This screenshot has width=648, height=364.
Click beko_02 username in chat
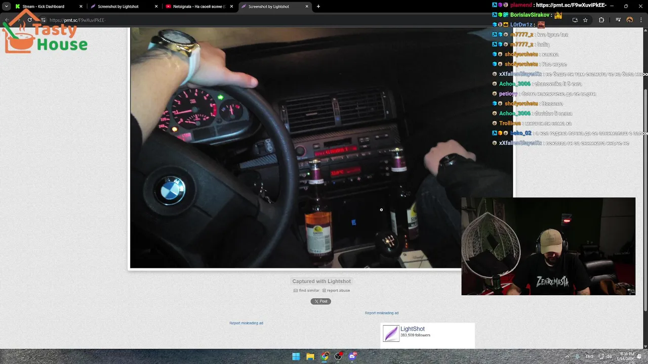point(520,133)
